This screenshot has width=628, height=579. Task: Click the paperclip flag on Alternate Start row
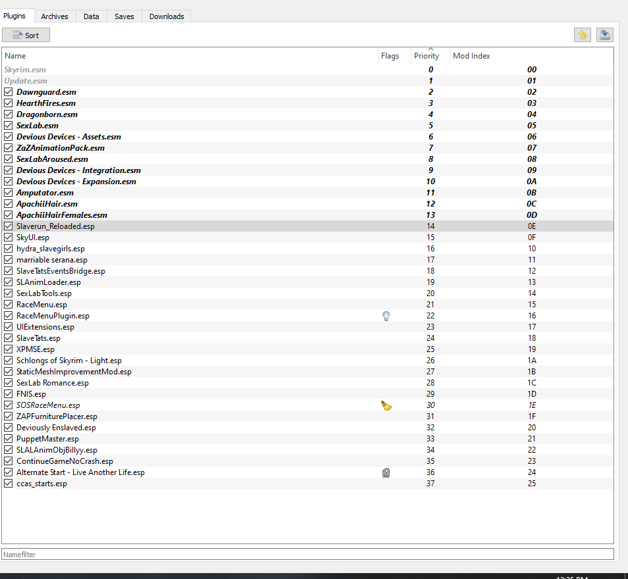(x=386, y=473)
